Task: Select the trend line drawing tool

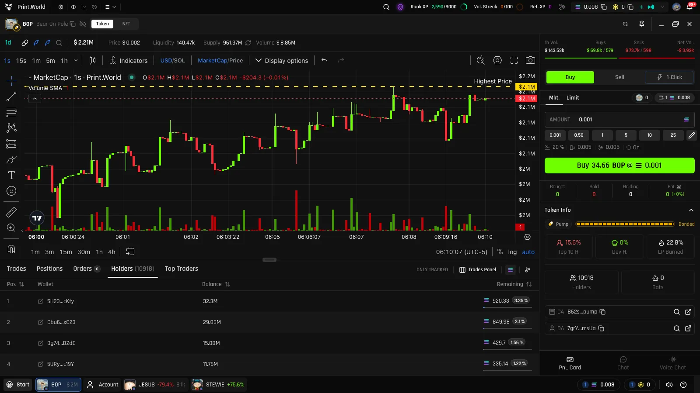Action: 11,97
